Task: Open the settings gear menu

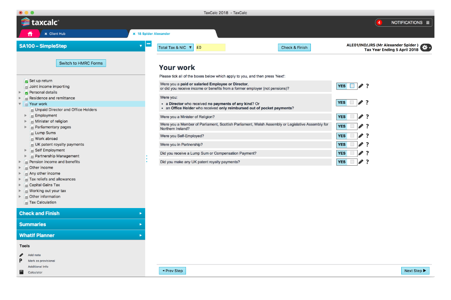Action: [x=426, y=48]
